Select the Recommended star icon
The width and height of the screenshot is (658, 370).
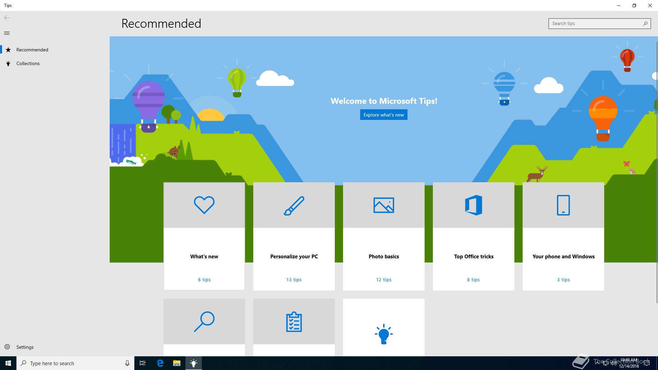[8, 50]
